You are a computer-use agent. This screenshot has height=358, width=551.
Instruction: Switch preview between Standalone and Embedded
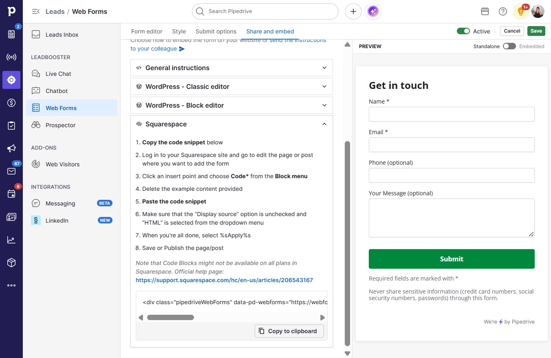pyautogui.click(x=509, y=46)
